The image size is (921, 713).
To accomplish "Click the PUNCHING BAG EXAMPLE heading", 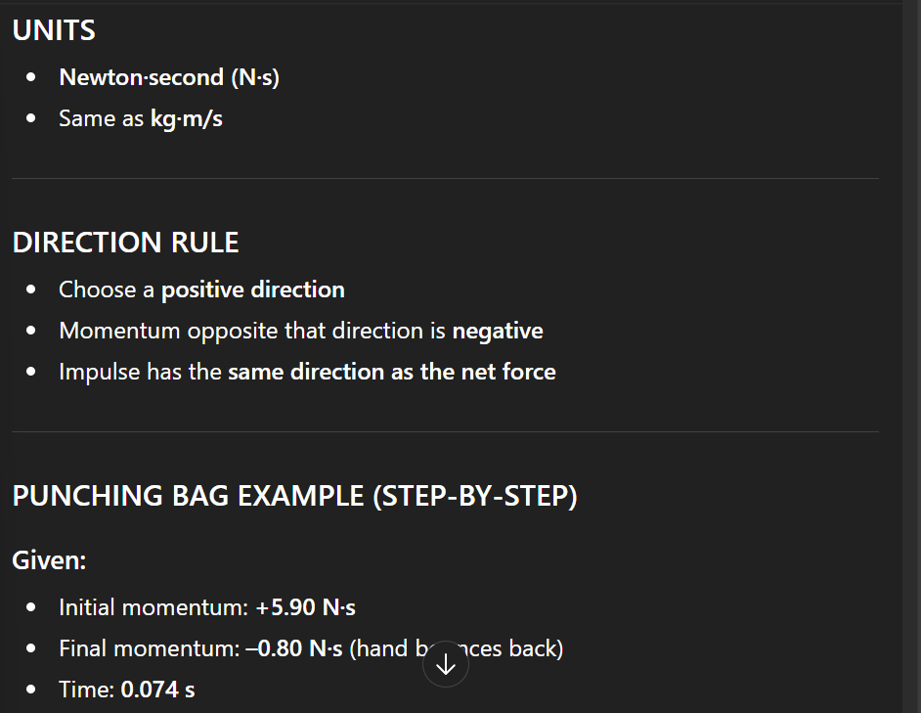I will 294,496.
